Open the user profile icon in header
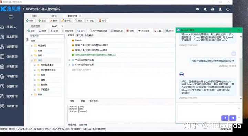248x136 pixels. (x=220, y=9)
